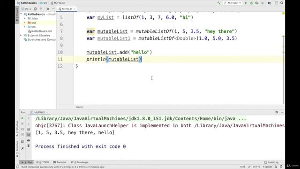Select Scratches and Consoles
The width and height of the screenshot is (300, 169).
click(40, 39)
